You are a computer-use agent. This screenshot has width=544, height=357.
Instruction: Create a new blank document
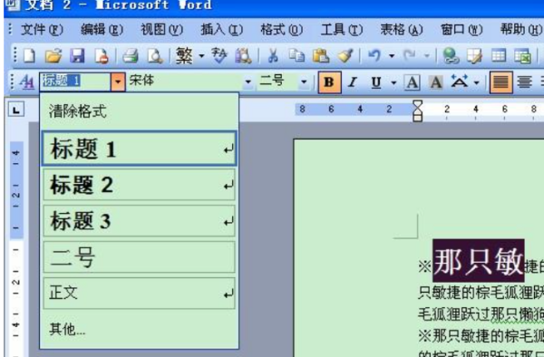tap(29, 55)
